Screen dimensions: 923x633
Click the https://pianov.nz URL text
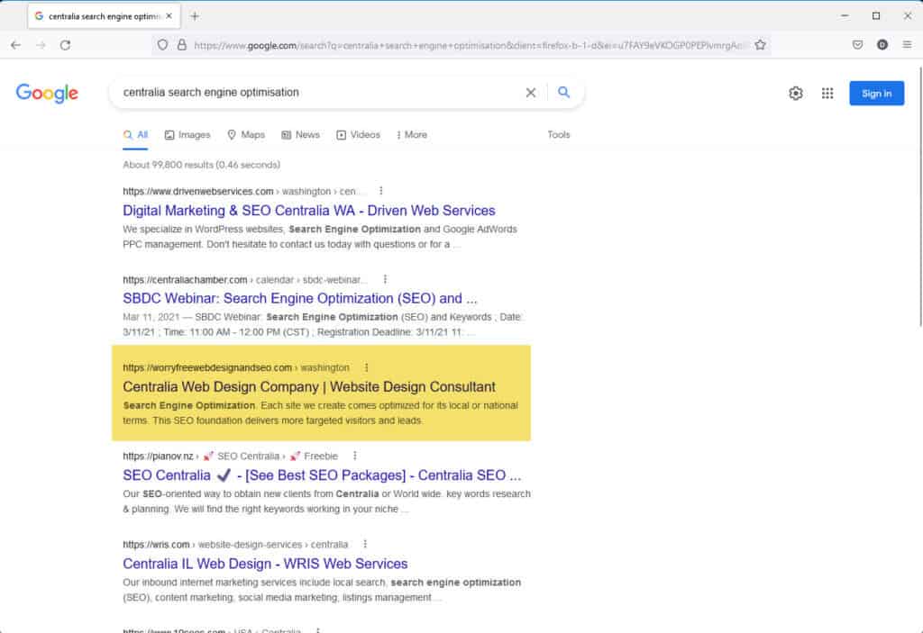(158, 456)
